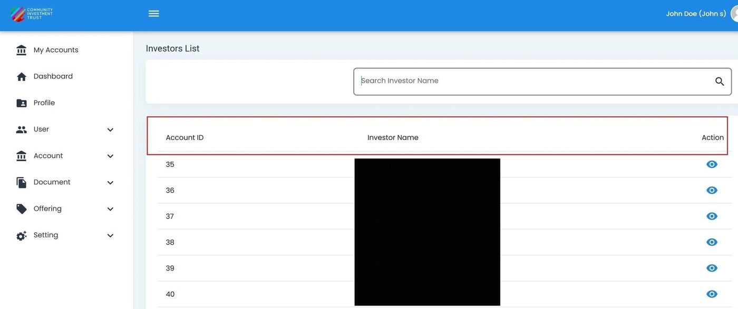Expand the Account submenu arrow
The height and width of the screenshot is (309, 738).
[110, 156]
